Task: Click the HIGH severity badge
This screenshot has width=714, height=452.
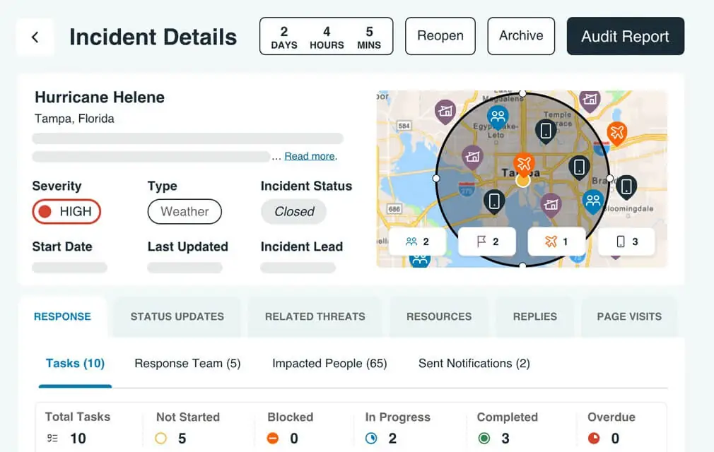Action: [66, 211]
